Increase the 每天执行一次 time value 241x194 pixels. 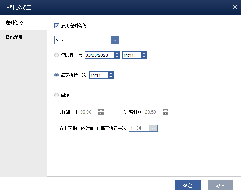tap(111, 74)
